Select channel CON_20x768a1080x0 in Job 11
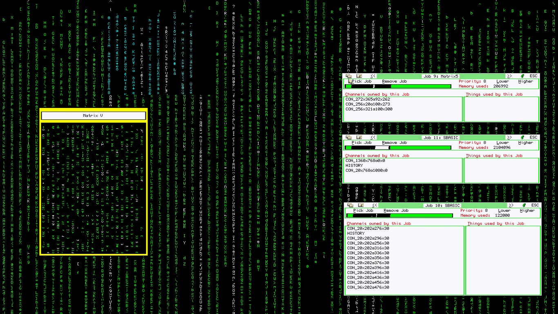558x314 pixels. (366, 170)
